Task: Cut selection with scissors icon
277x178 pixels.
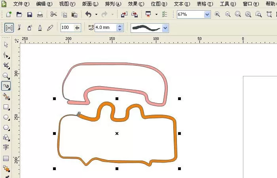Action: 53,14
